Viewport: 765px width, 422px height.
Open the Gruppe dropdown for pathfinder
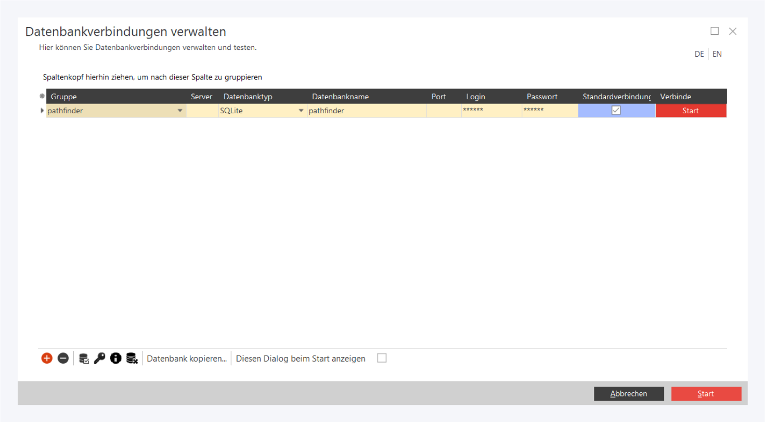click(180, 111)
